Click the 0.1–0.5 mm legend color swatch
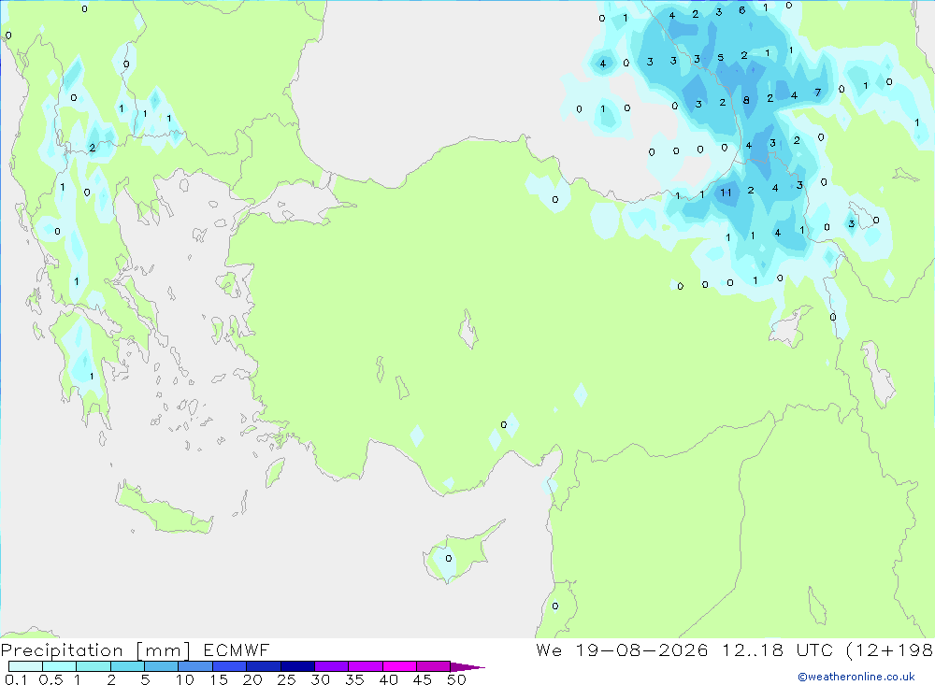935x685 pixels. click(x=25, y=666)
